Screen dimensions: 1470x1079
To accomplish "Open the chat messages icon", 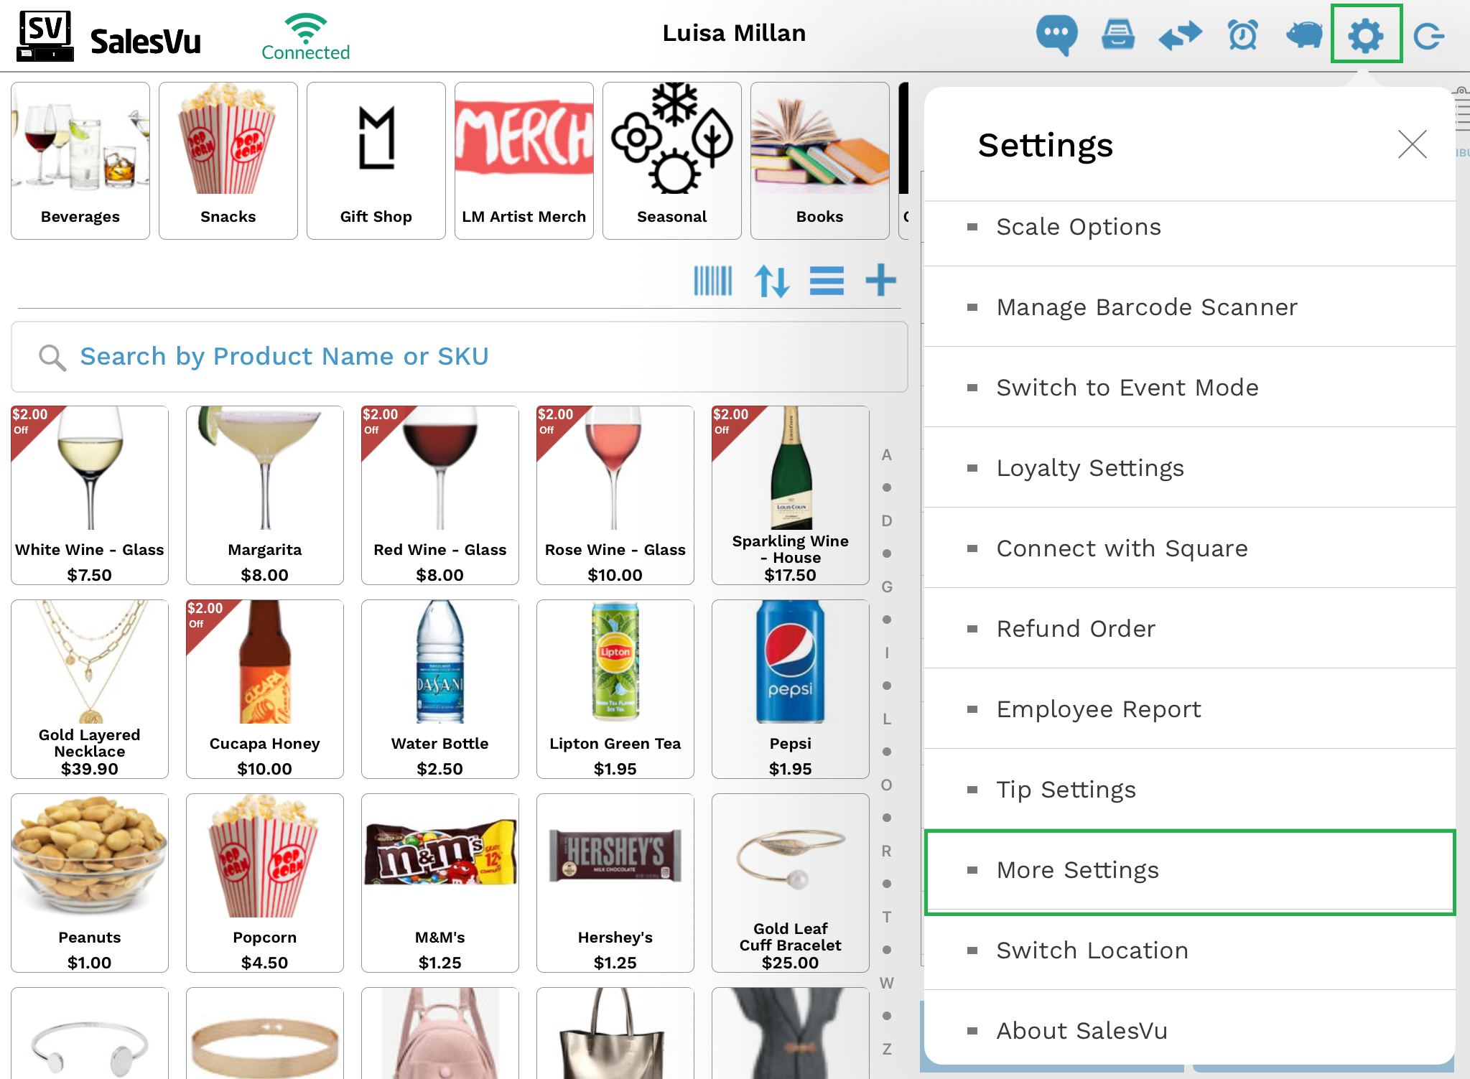I will click(x=1056, y=34).
